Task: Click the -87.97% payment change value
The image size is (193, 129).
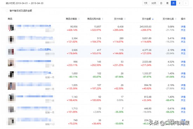Action: 147,77
